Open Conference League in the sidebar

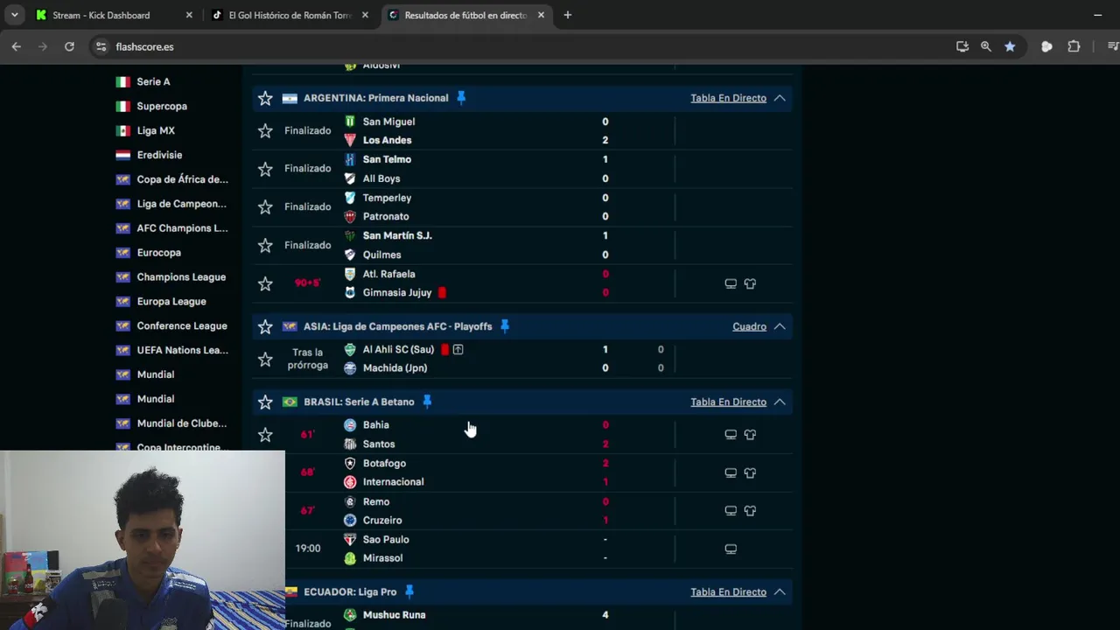[x=181, y=325]
